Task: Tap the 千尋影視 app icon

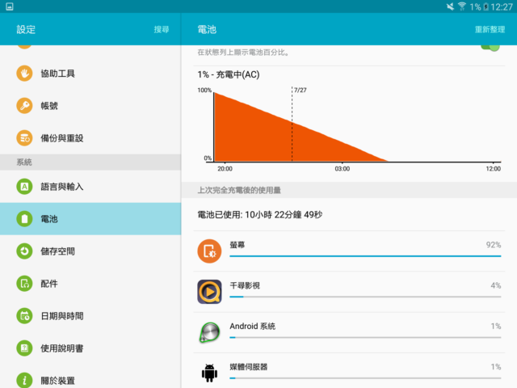Action: [209, 292]
